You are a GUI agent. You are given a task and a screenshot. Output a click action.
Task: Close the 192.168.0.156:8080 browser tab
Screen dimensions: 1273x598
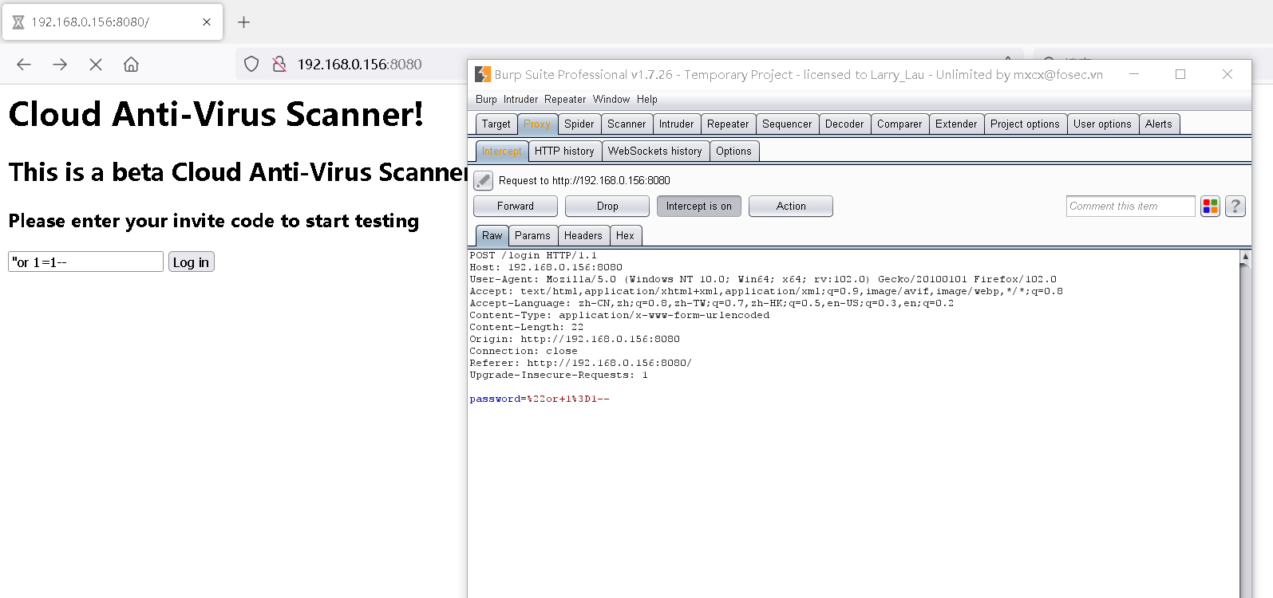(x=207, y=22)
